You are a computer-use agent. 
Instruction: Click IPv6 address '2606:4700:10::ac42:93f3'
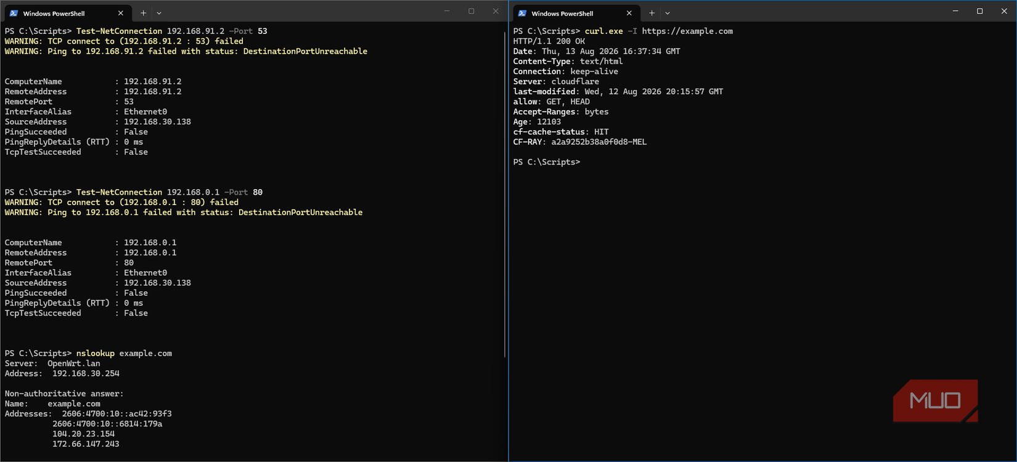(117, 414)
